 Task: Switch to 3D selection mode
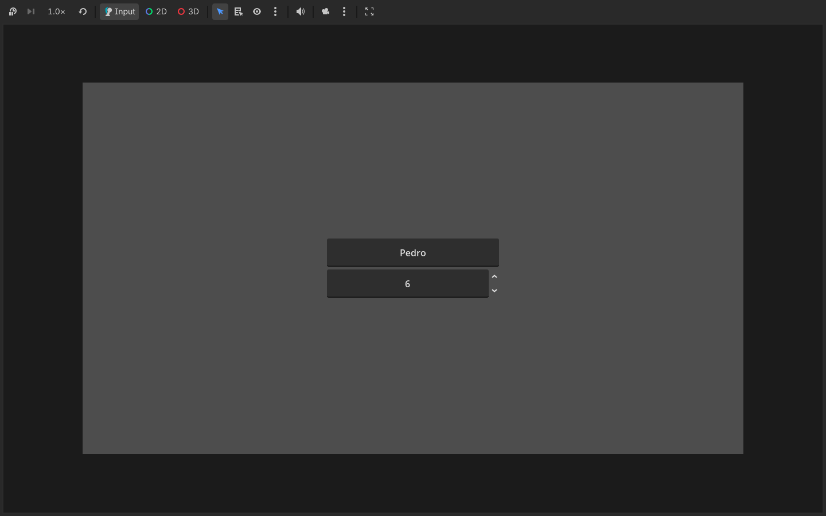(188, 11)
